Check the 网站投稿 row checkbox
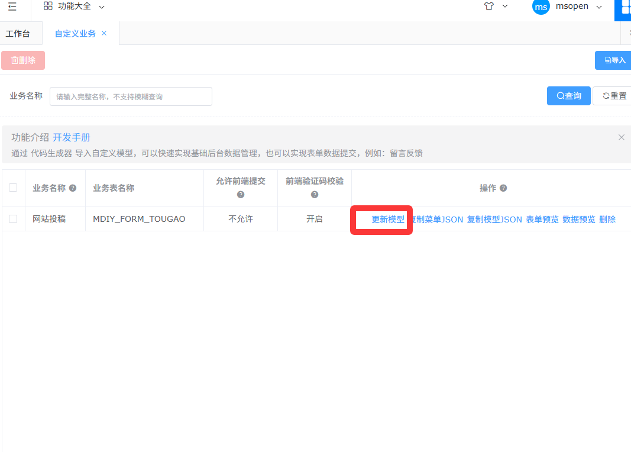This screenshot has width=631, height=452. tap(13, 219)
